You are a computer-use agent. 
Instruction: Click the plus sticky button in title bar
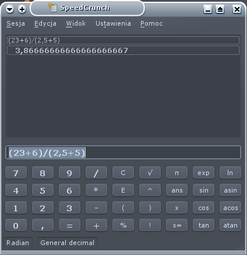[x=22, y=9]
